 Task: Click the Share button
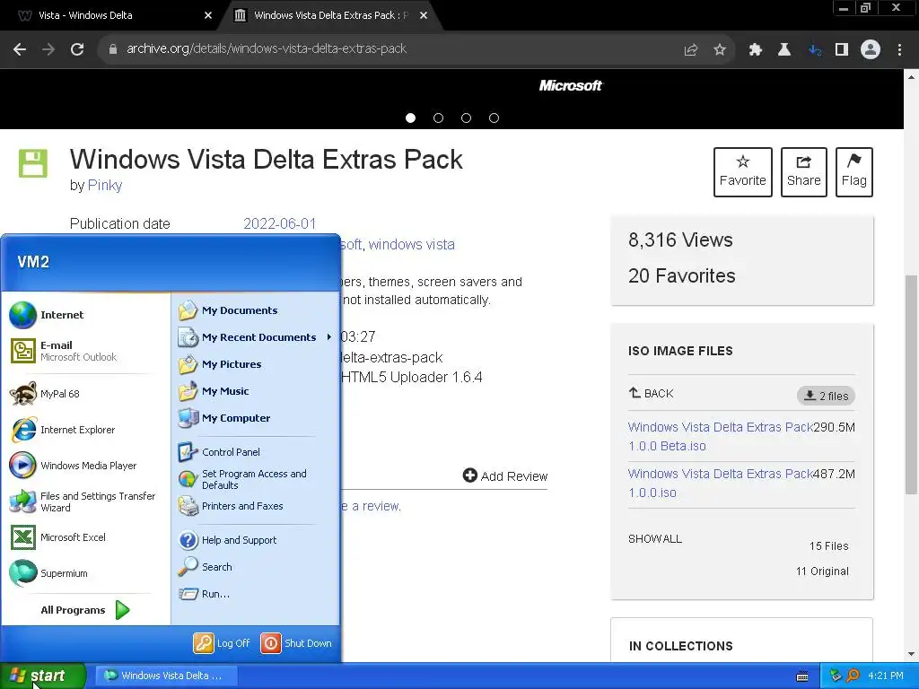pyautogui.click(x=803, y=171)
